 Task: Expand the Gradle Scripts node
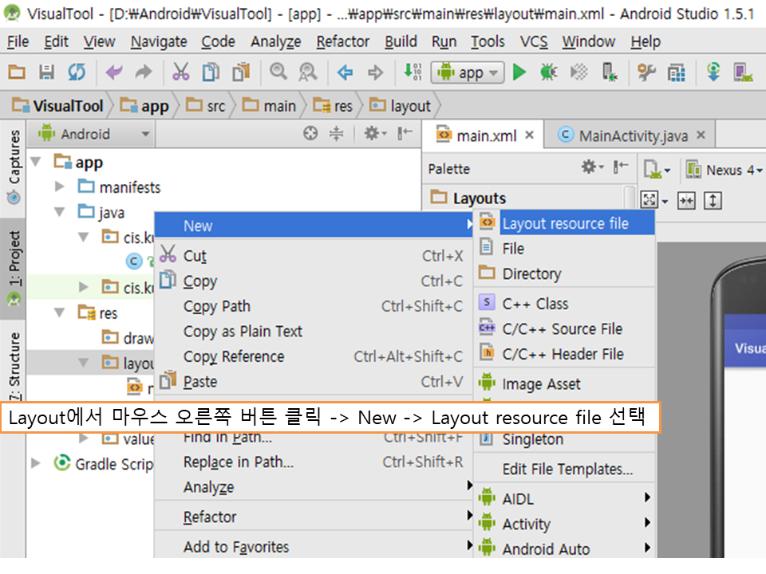coord(36,463)
